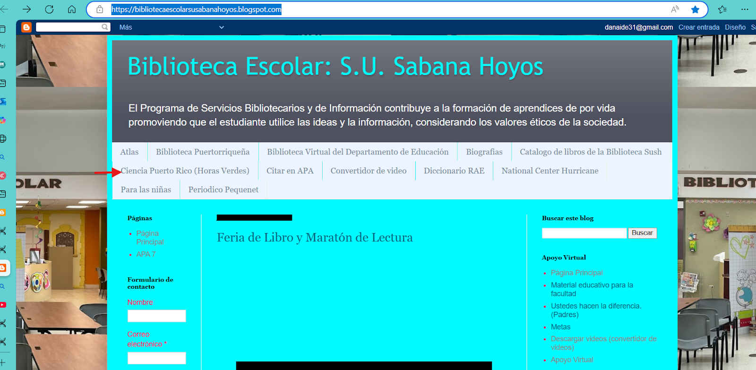Screen dimensions: 756x370
Task: Toggle the blue favorite star
Action: pyautogui.click(x=695, y=9)
